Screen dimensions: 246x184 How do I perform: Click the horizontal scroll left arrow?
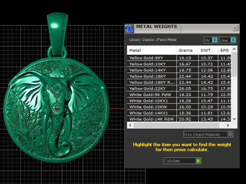pos(130,125)
